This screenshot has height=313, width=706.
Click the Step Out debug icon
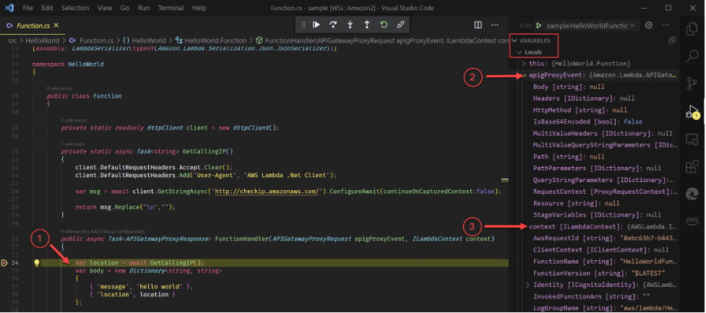pos(367,25)
